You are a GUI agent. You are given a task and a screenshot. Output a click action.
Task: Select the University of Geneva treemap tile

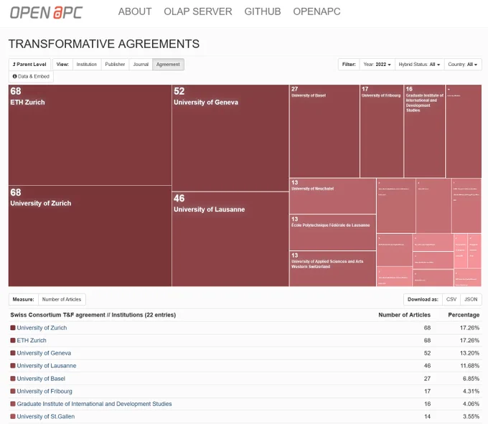coord(230,138)
